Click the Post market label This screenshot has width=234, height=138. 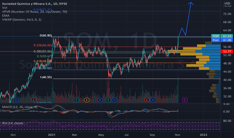click(216, 40)
